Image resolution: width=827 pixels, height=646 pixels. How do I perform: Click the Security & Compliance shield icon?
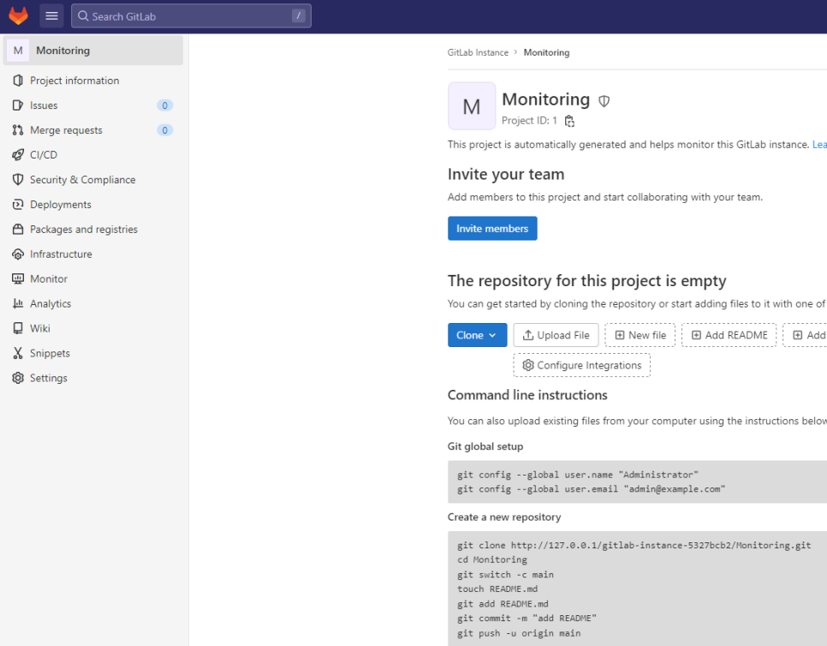coord(18,179)
